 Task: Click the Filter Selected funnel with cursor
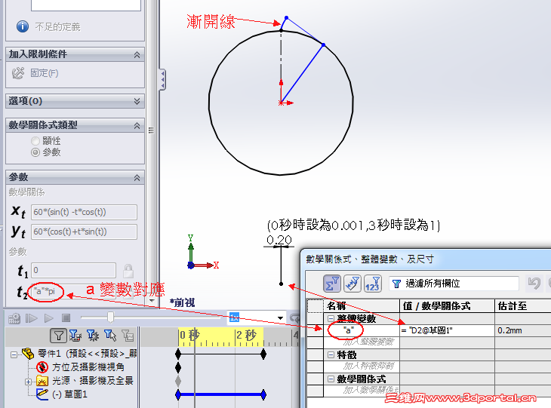[110, 336]
